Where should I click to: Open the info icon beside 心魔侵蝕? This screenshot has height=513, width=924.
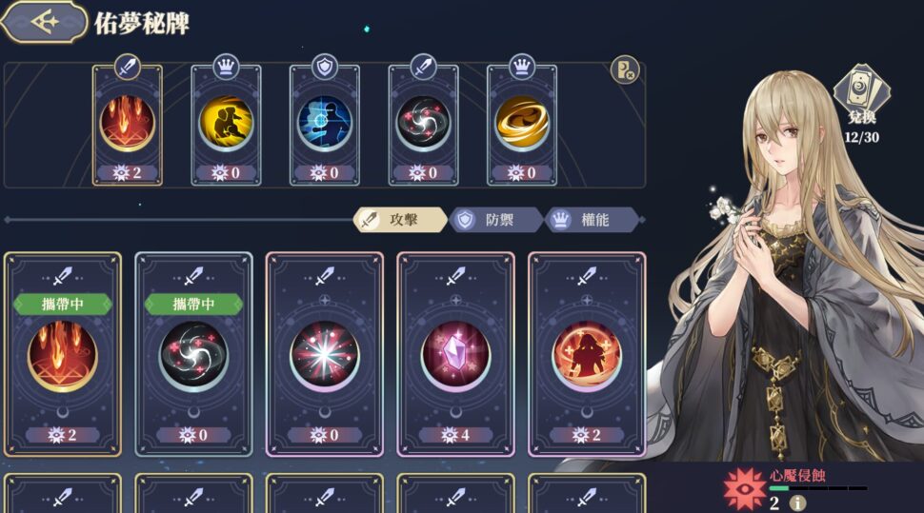[x=797, y=503]
